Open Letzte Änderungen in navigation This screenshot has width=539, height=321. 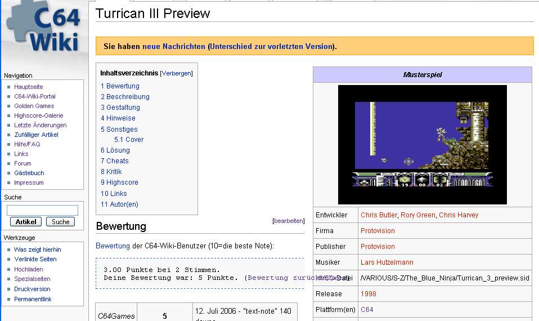(41, 125)
